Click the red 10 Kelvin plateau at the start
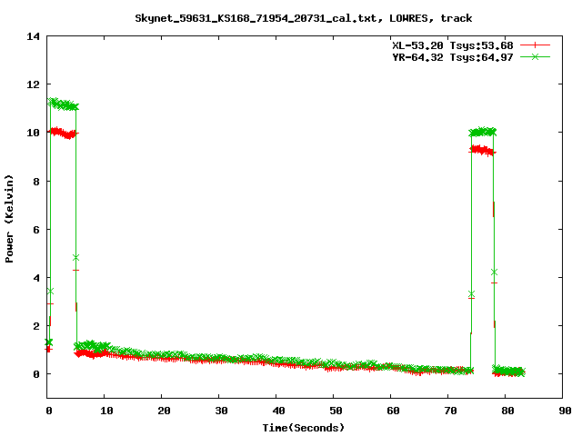Image resolution: width=582 pixels, height=436 pixels. (63, 133)
